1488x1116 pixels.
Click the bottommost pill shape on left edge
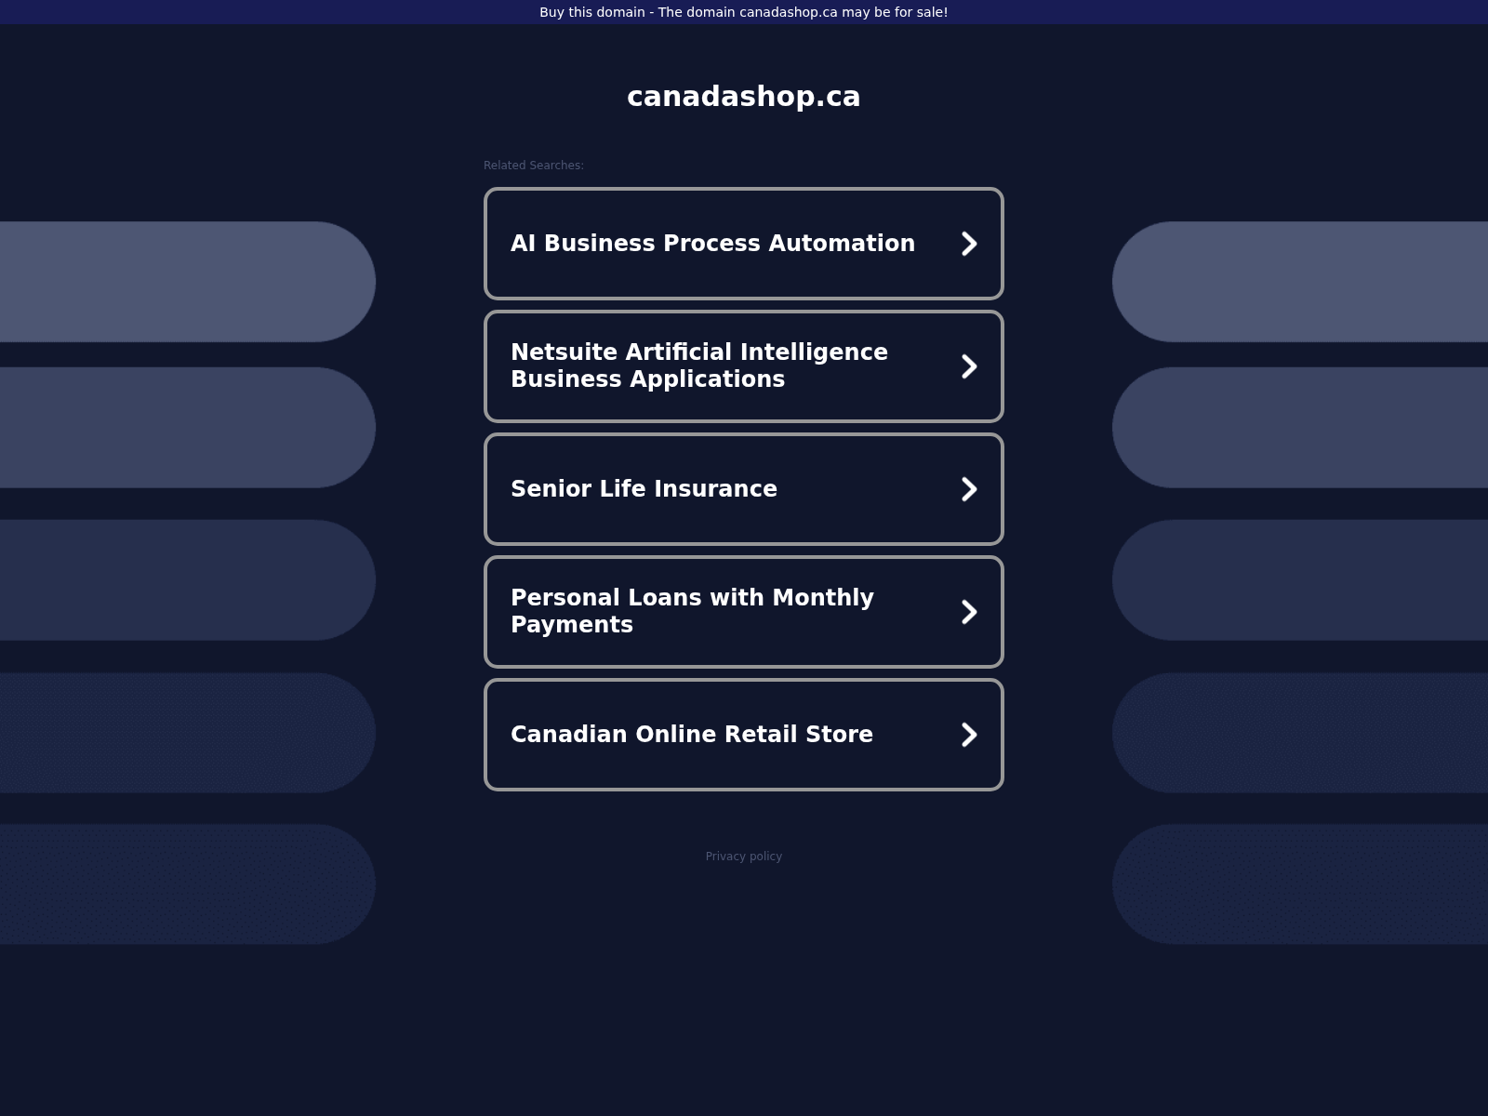[x=186, y=884]
